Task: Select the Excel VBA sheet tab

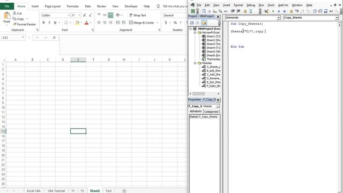Action: (x=34, y=191)
